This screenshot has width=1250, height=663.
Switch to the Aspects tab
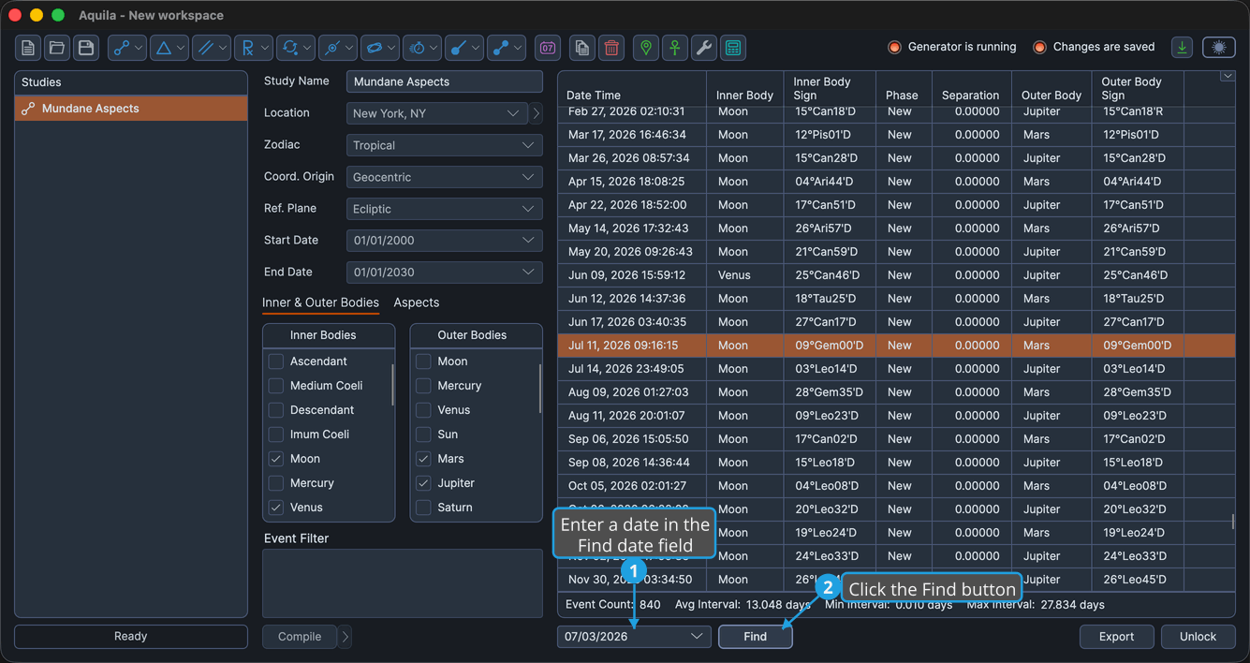coord(417,302)
